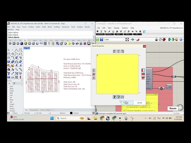Screen dimensions: 191x143
Task: Click the Meters units in Rhino status bar
Action: [x=62, y=113]
